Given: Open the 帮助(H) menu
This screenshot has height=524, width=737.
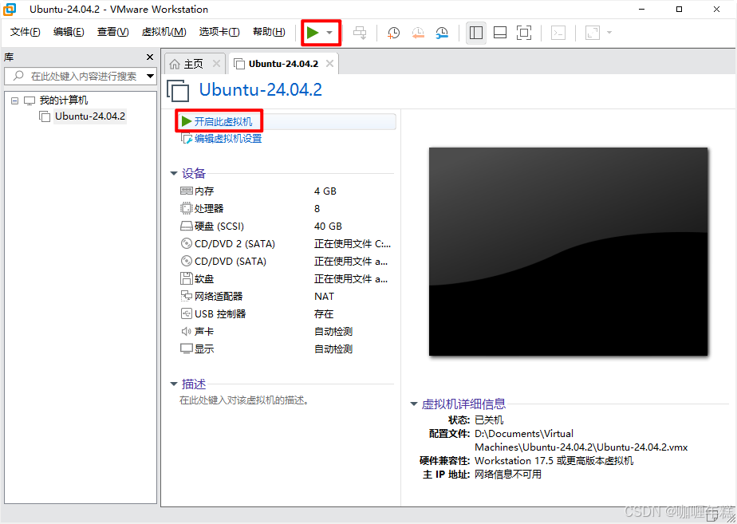Looking at the screenshot, I should [269, 31].
